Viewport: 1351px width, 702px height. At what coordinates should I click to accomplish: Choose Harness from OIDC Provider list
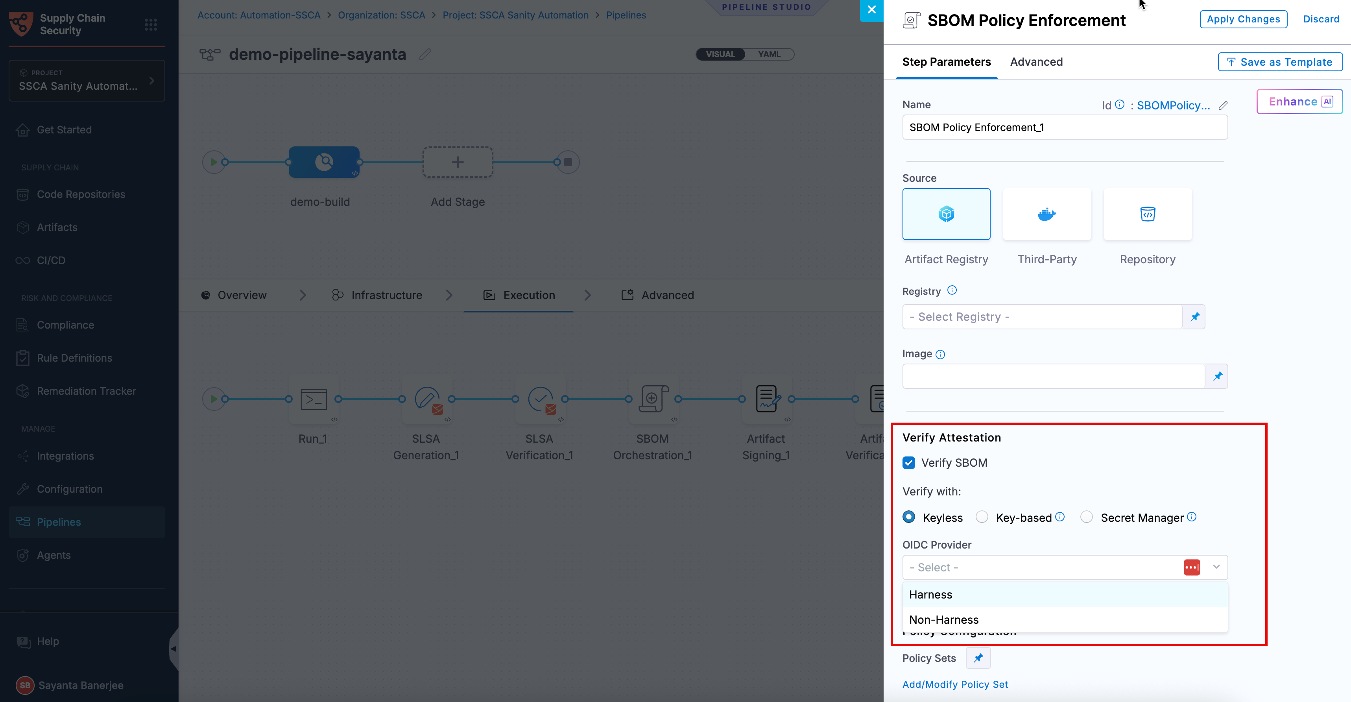1065,595
